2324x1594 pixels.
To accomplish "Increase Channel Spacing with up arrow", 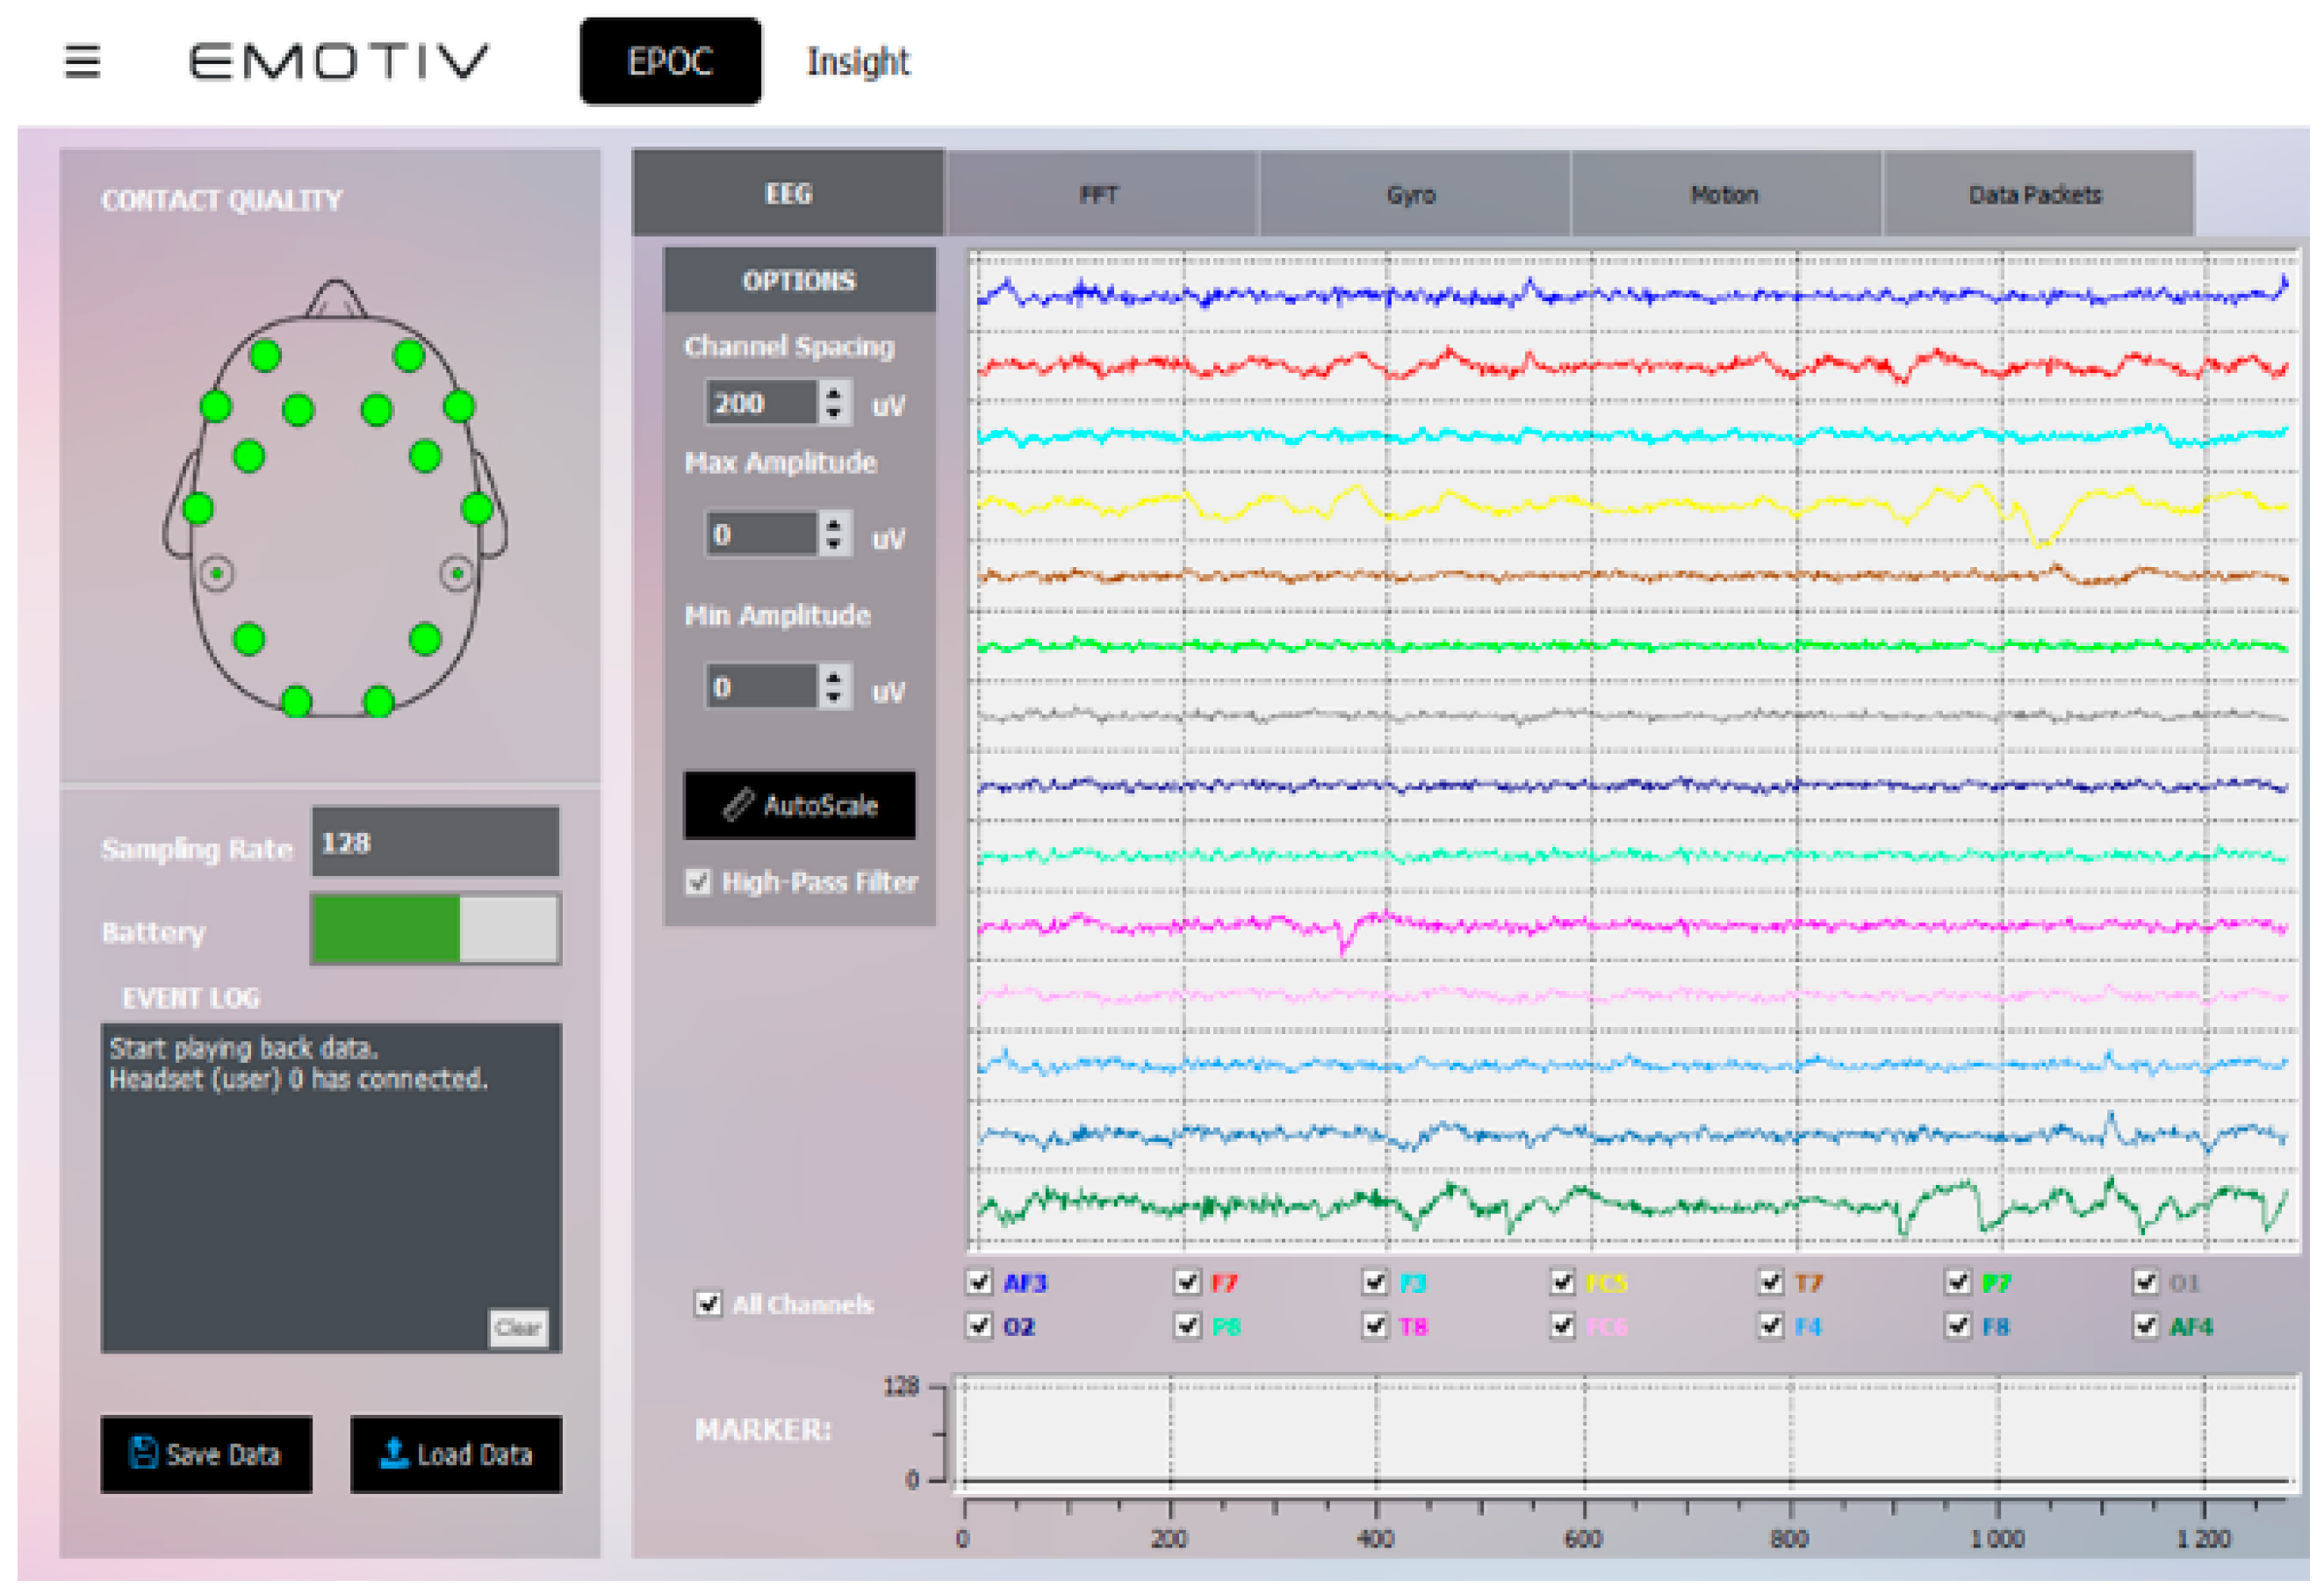I will (x=834, y=395).
